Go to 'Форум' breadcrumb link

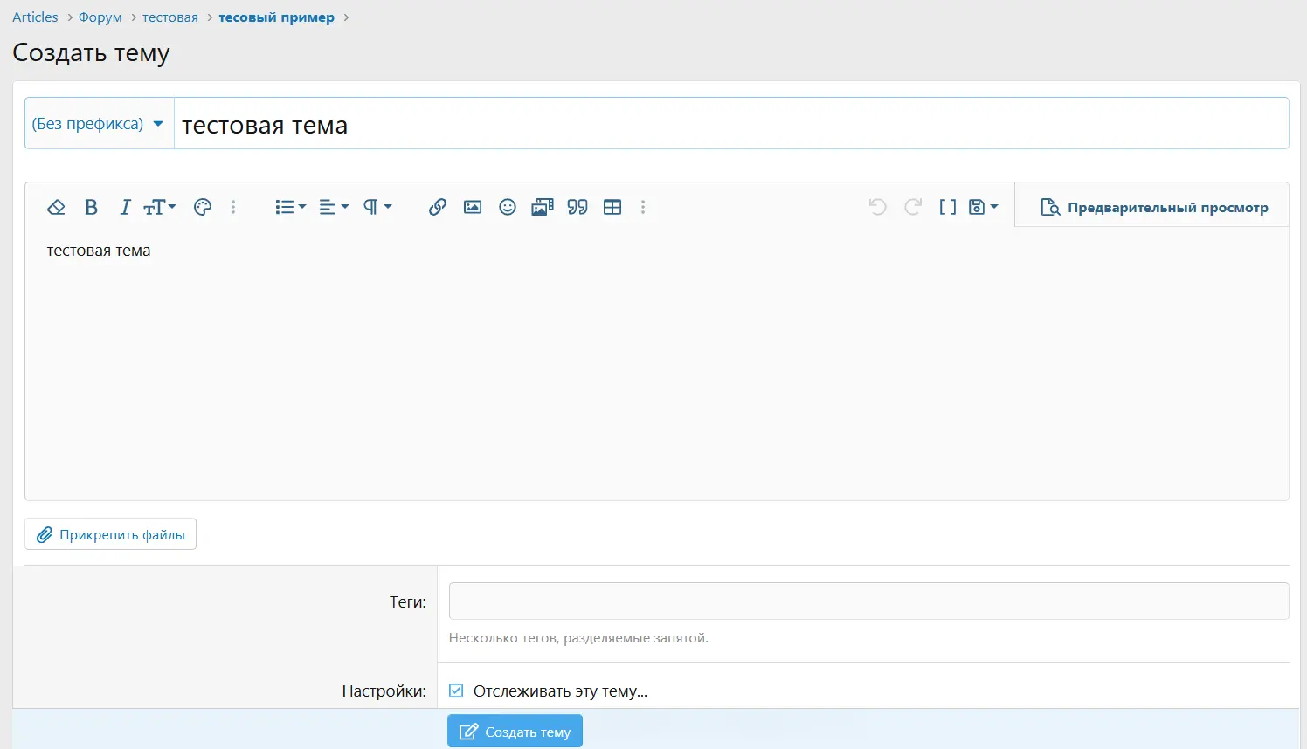click(x=100, y=17)
